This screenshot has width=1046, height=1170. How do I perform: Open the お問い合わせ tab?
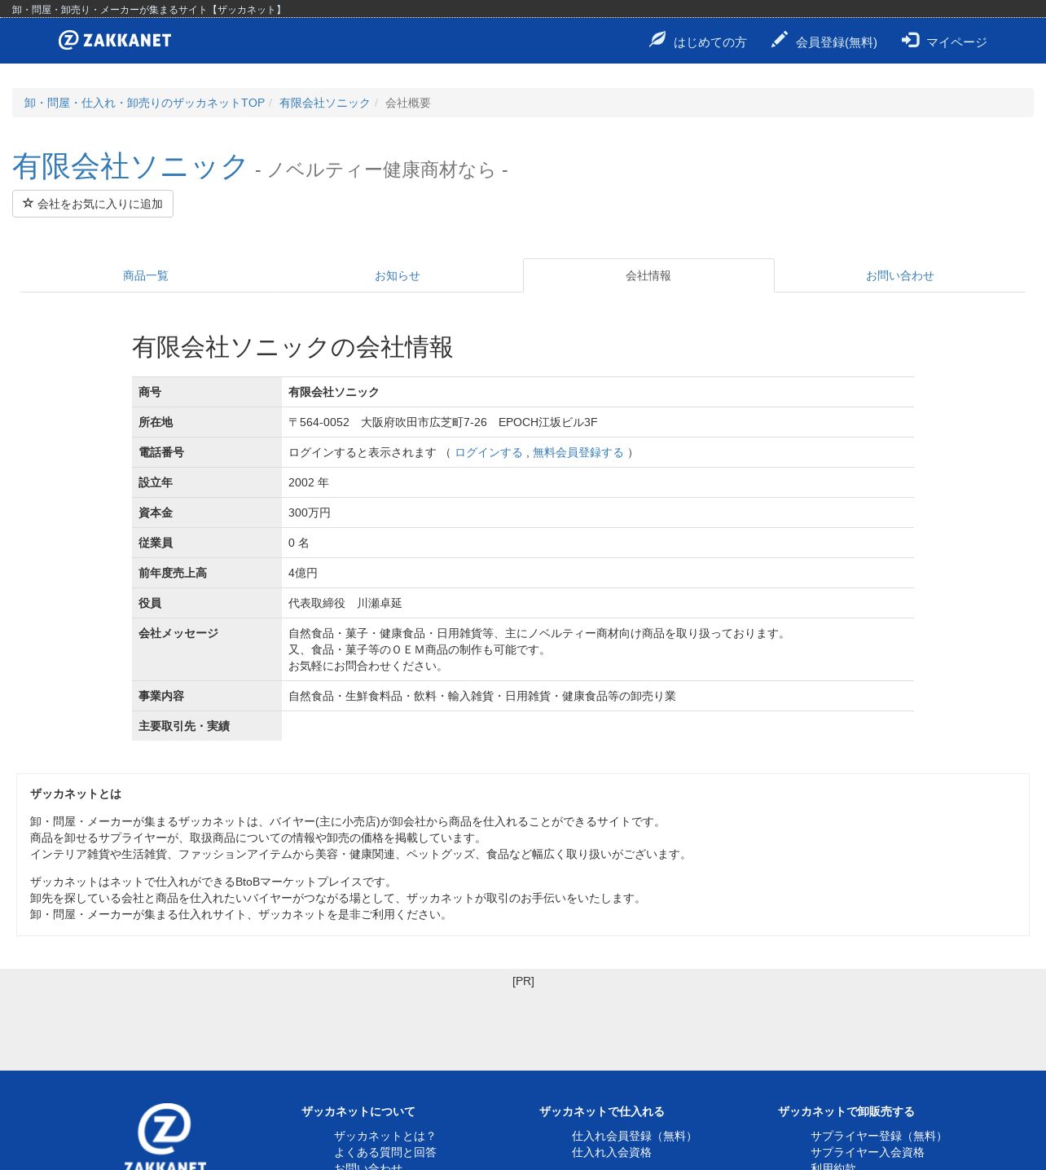tap(900, 275)
